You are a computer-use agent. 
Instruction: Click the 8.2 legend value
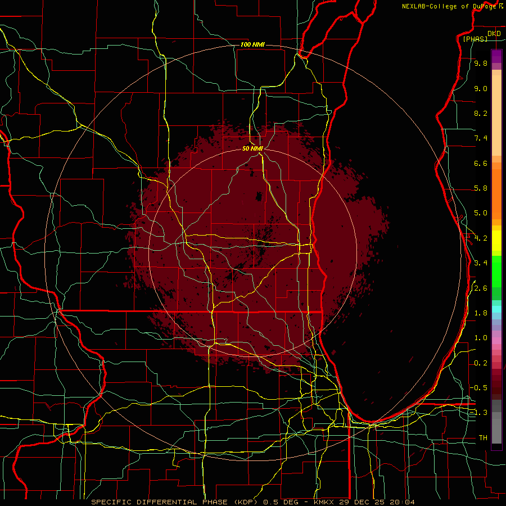point(481,113)
